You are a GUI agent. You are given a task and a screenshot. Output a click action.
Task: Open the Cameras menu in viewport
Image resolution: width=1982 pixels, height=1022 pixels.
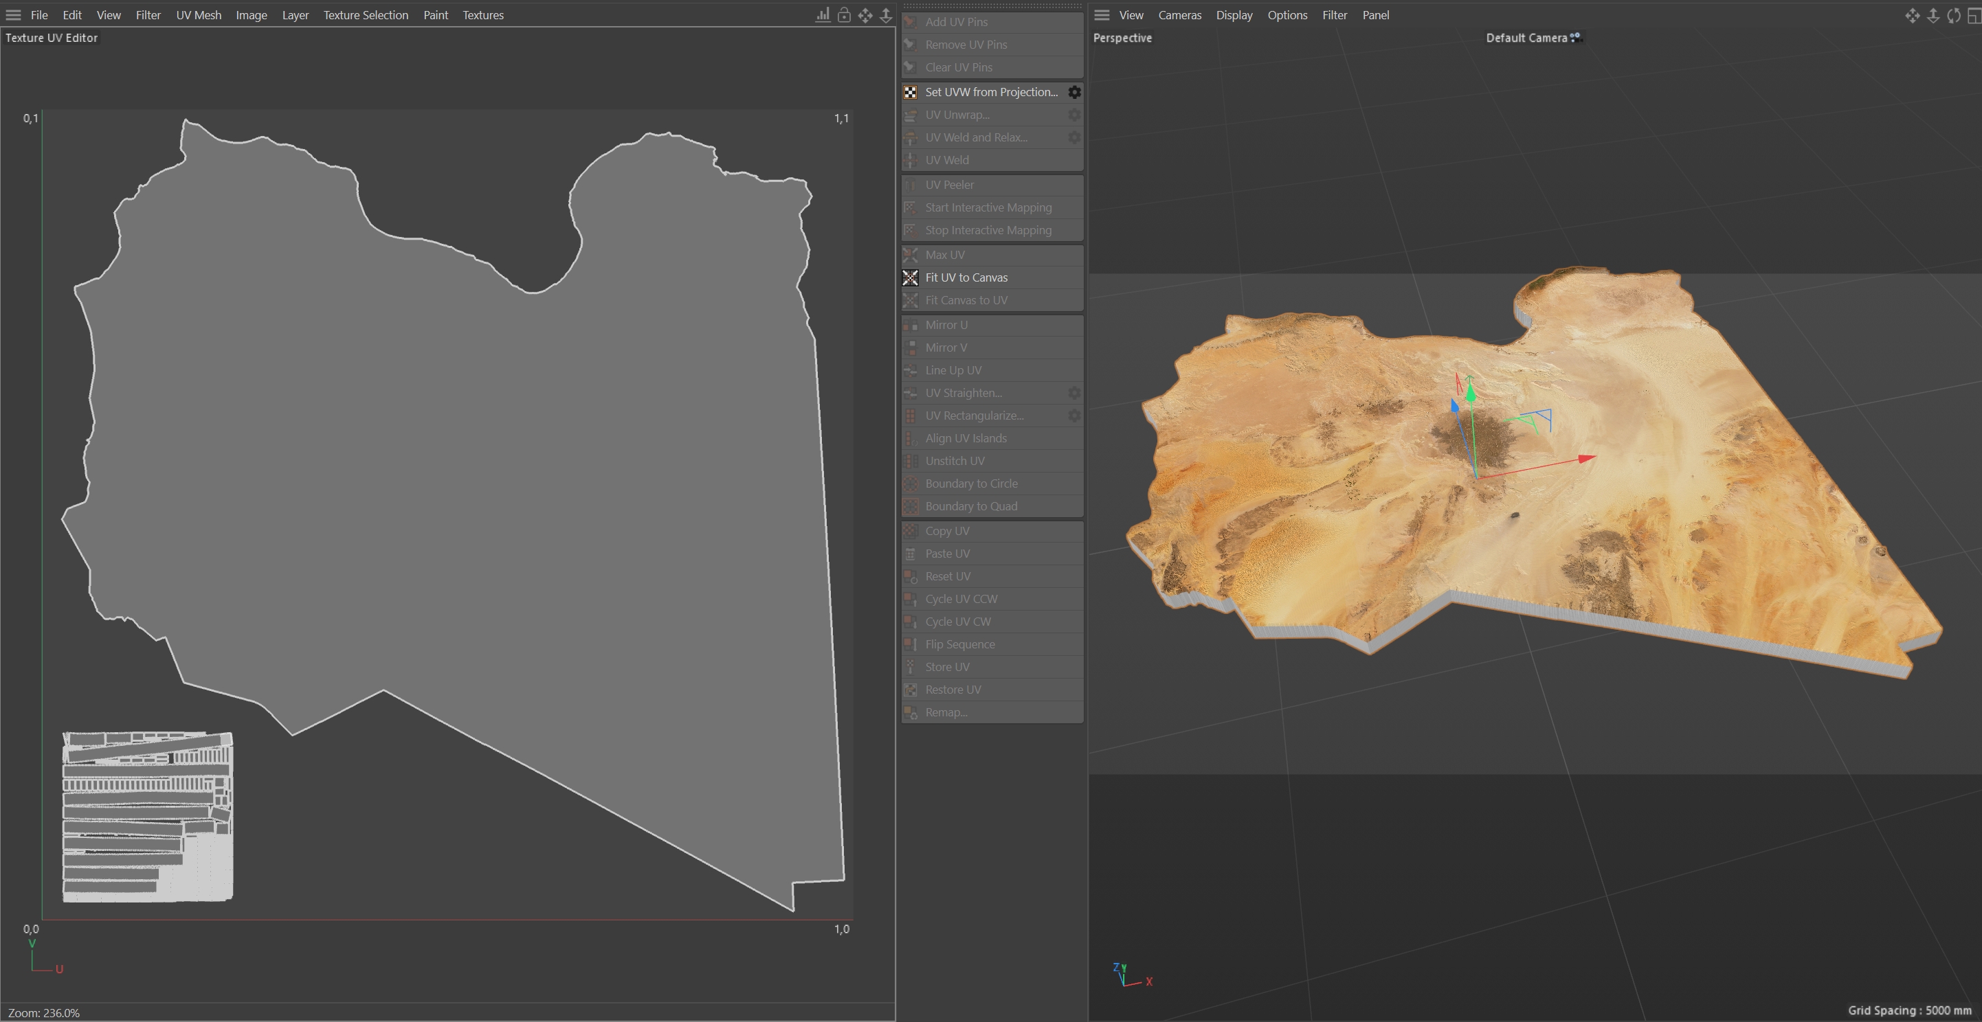point(1179,15)
